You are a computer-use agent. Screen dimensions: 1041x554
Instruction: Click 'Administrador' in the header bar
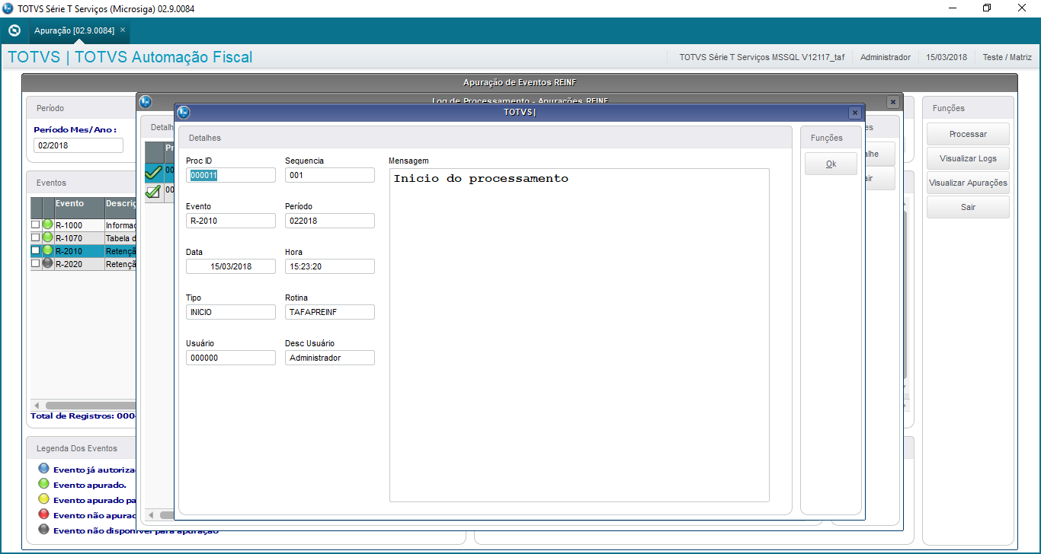coord(886,57)
